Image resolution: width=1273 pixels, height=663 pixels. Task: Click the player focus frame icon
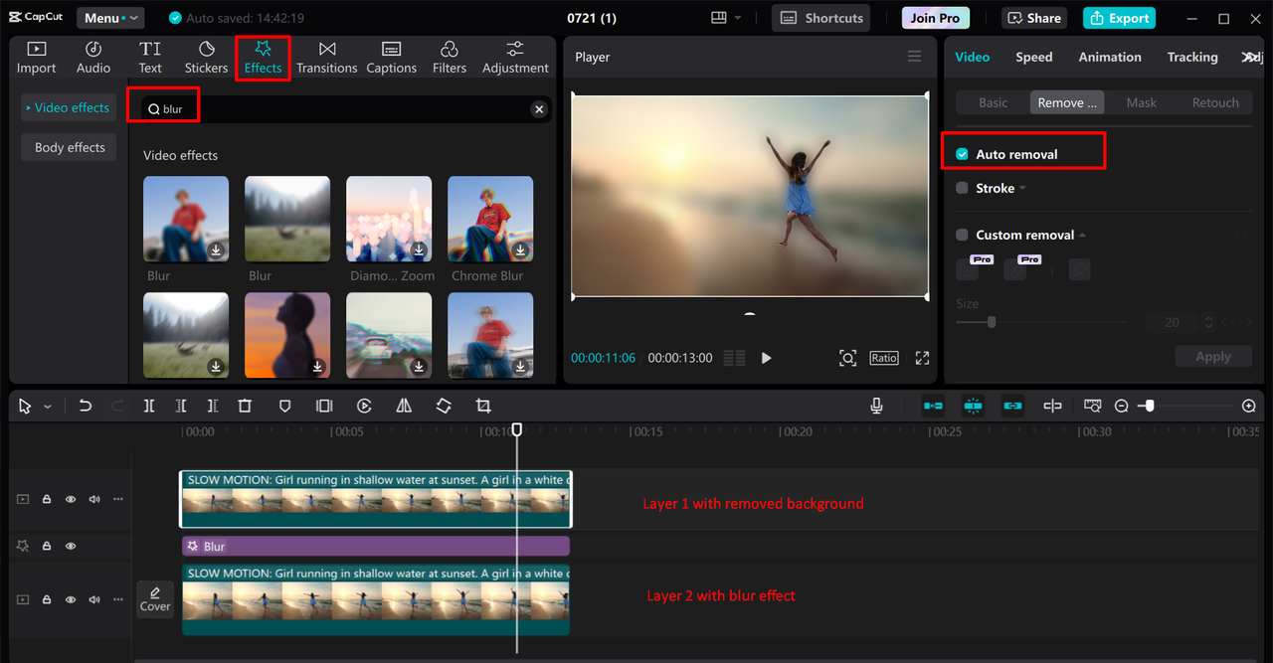click(x=847, y=358)
